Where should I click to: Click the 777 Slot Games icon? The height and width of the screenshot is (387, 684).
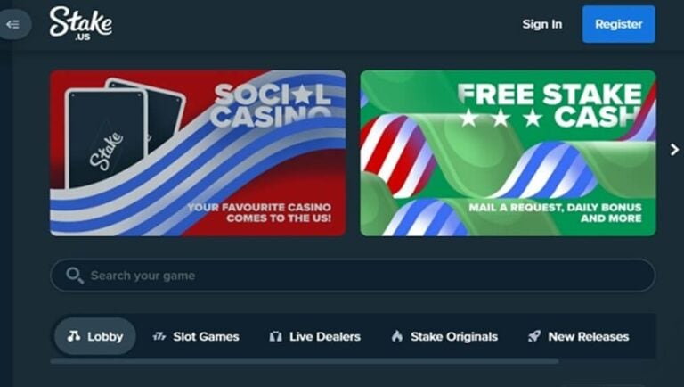pos(159,336)
